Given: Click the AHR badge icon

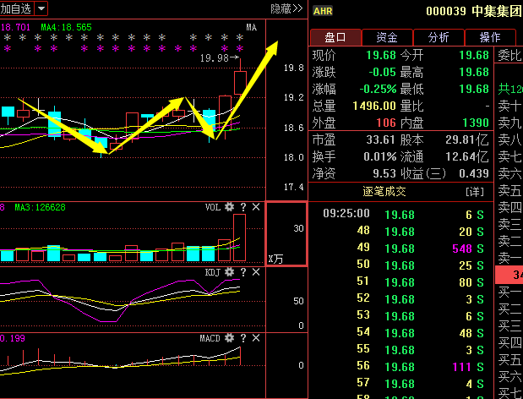Looking at the screenshot, I should coord(322,11).
